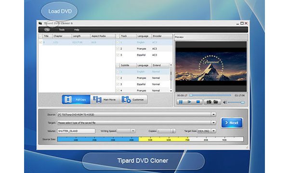Uncheck audio track 1 English
The width and height of the screenshot is (289, 173).
[x=118, y=42]
